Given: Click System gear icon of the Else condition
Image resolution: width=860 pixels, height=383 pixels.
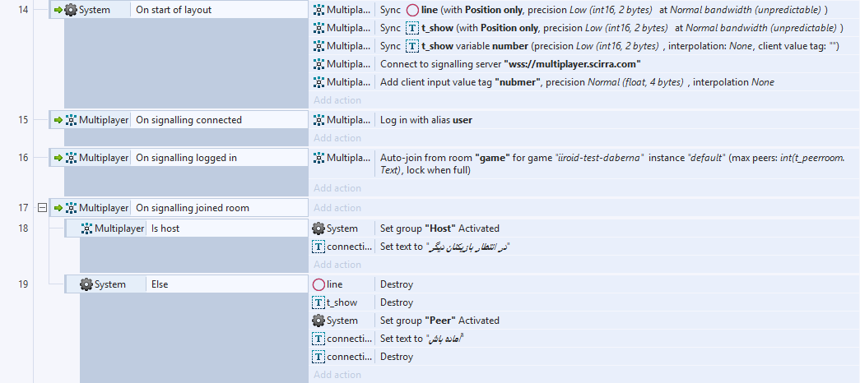Looking at the screenshot, I should coord(86,284).
